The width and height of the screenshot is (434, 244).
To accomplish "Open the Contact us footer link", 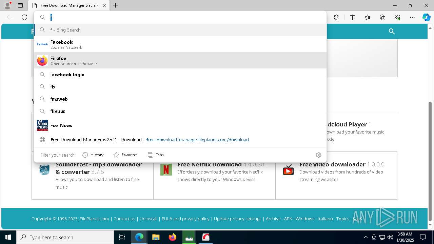I will [124, 219].
